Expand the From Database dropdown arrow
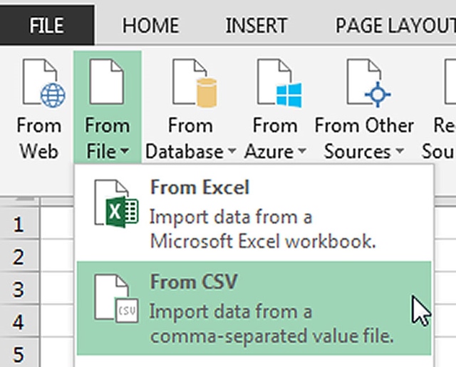Screen dimensions: 456x367 [x=232, y=151]
